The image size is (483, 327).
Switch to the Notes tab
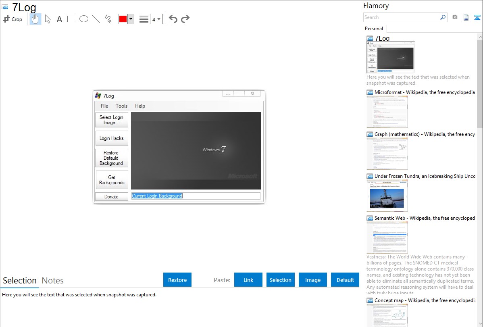53,281
